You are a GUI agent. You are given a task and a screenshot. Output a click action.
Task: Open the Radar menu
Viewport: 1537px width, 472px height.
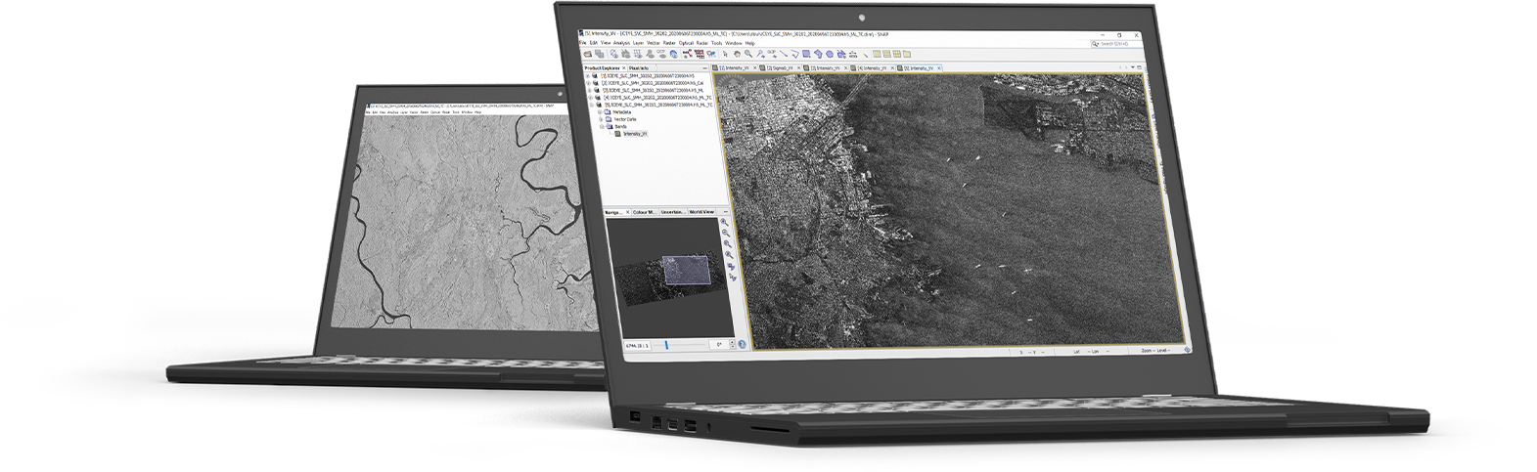(x=701, y=43)
